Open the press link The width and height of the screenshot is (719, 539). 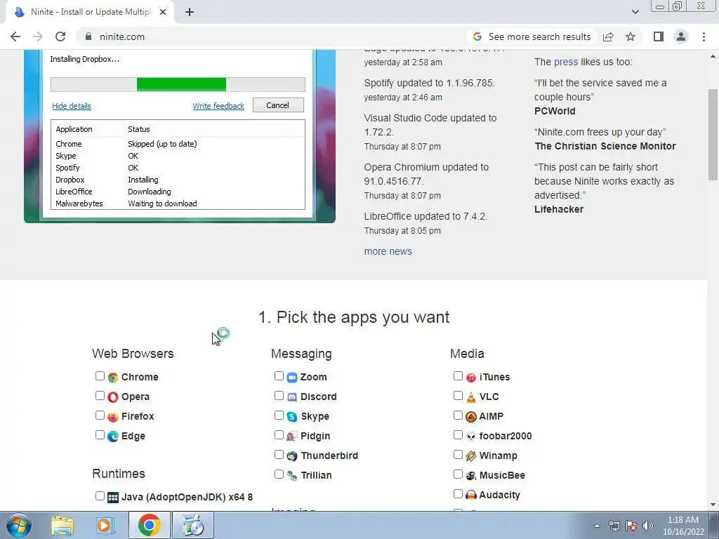[566, 62]
